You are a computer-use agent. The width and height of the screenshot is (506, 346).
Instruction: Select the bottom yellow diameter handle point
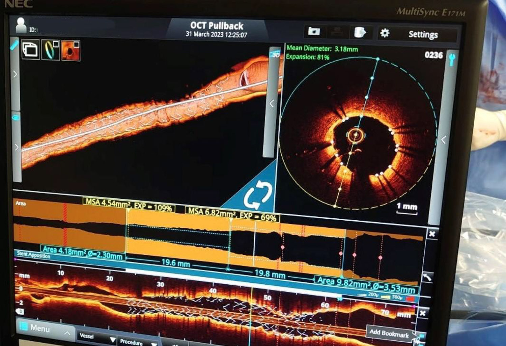pyautogui.click(x=335, y=206)
